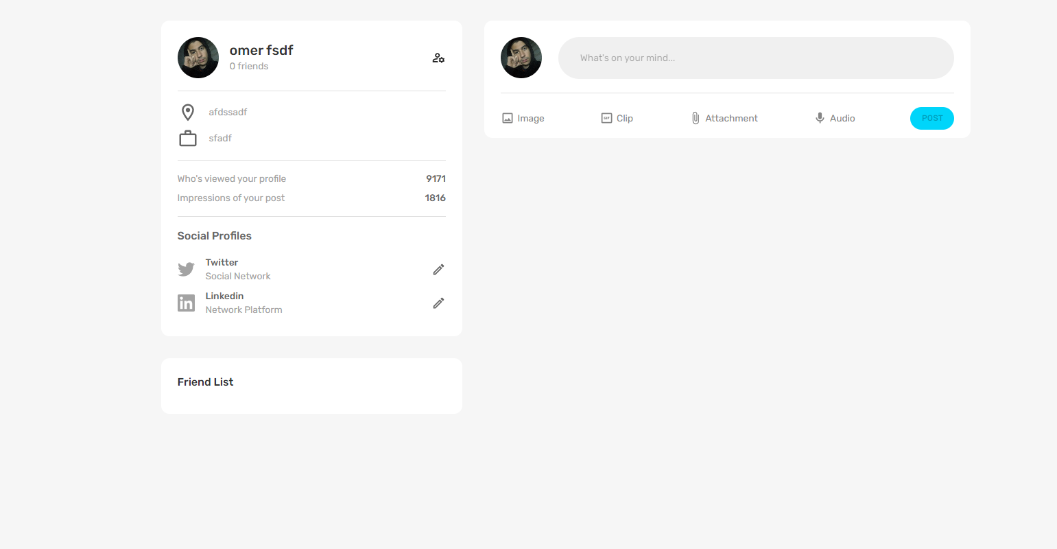Image resolution: width=1057 pixels, height=549 pixels.
Task: Click the Twitter bird icon
Action: [186, 269]
